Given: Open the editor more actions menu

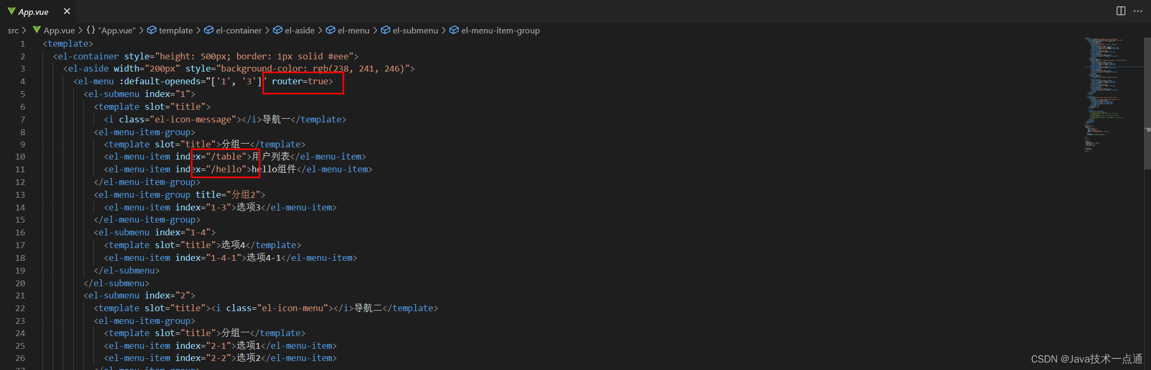Looking at the screenshot, I should [1138, 11].
